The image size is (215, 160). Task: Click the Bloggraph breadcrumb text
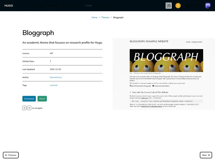[118, 17]
